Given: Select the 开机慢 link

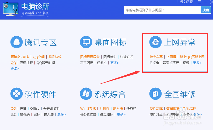Looking at the screenshot, I should click(x=104, y=109).
